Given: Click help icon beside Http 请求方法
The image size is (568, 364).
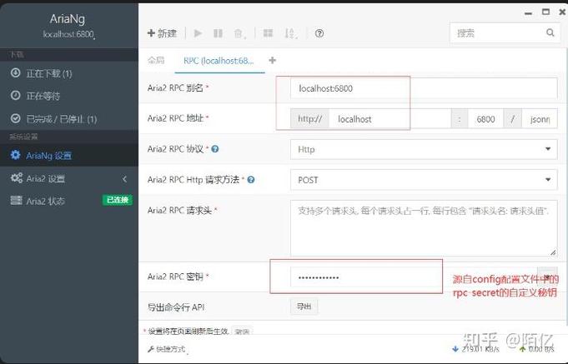Looking at the screenshot, I should point(251,179).
